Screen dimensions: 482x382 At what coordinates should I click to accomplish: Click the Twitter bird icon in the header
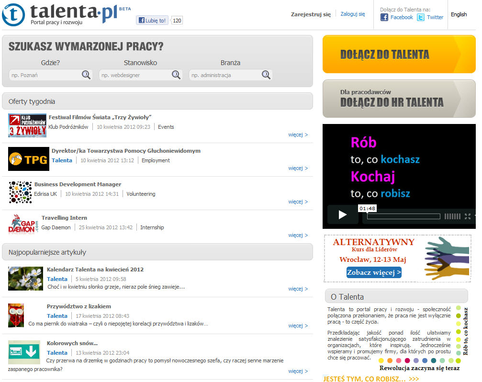coord(421,17)
